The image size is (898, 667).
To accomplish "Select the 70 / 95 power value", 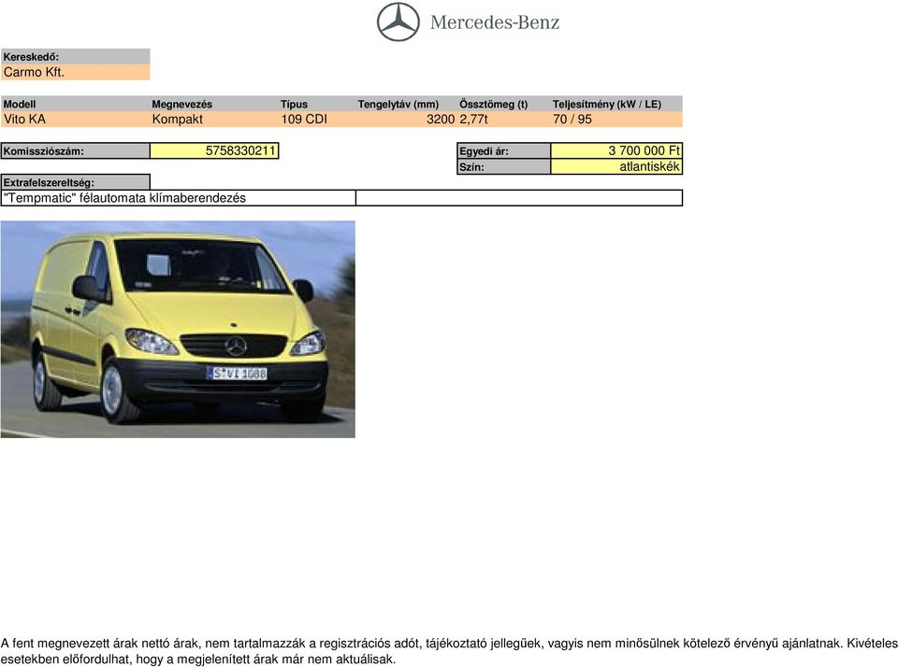I will [x=572, y=119].
